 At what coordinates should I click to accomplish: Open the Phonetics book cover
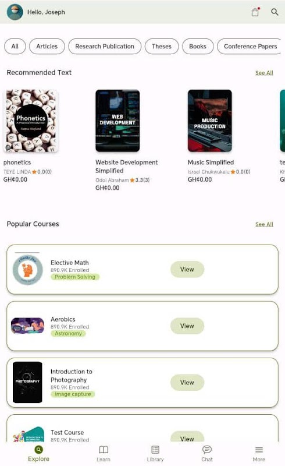point(31,121)
